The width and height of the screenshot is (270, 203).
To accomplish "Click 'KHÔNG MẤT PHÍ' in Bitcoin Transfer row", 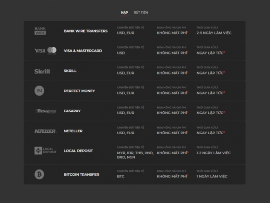I will pos(172,176).
